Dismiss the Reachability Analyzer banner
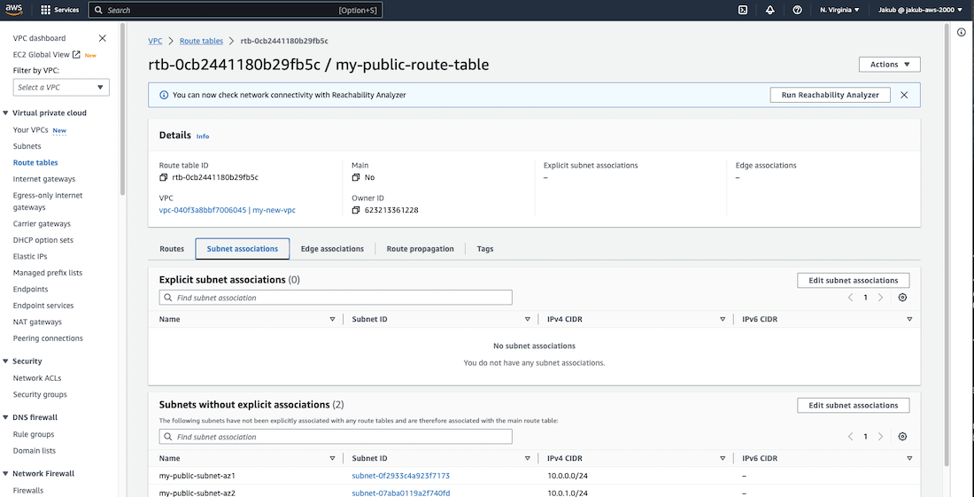 (x=904, y=95)
